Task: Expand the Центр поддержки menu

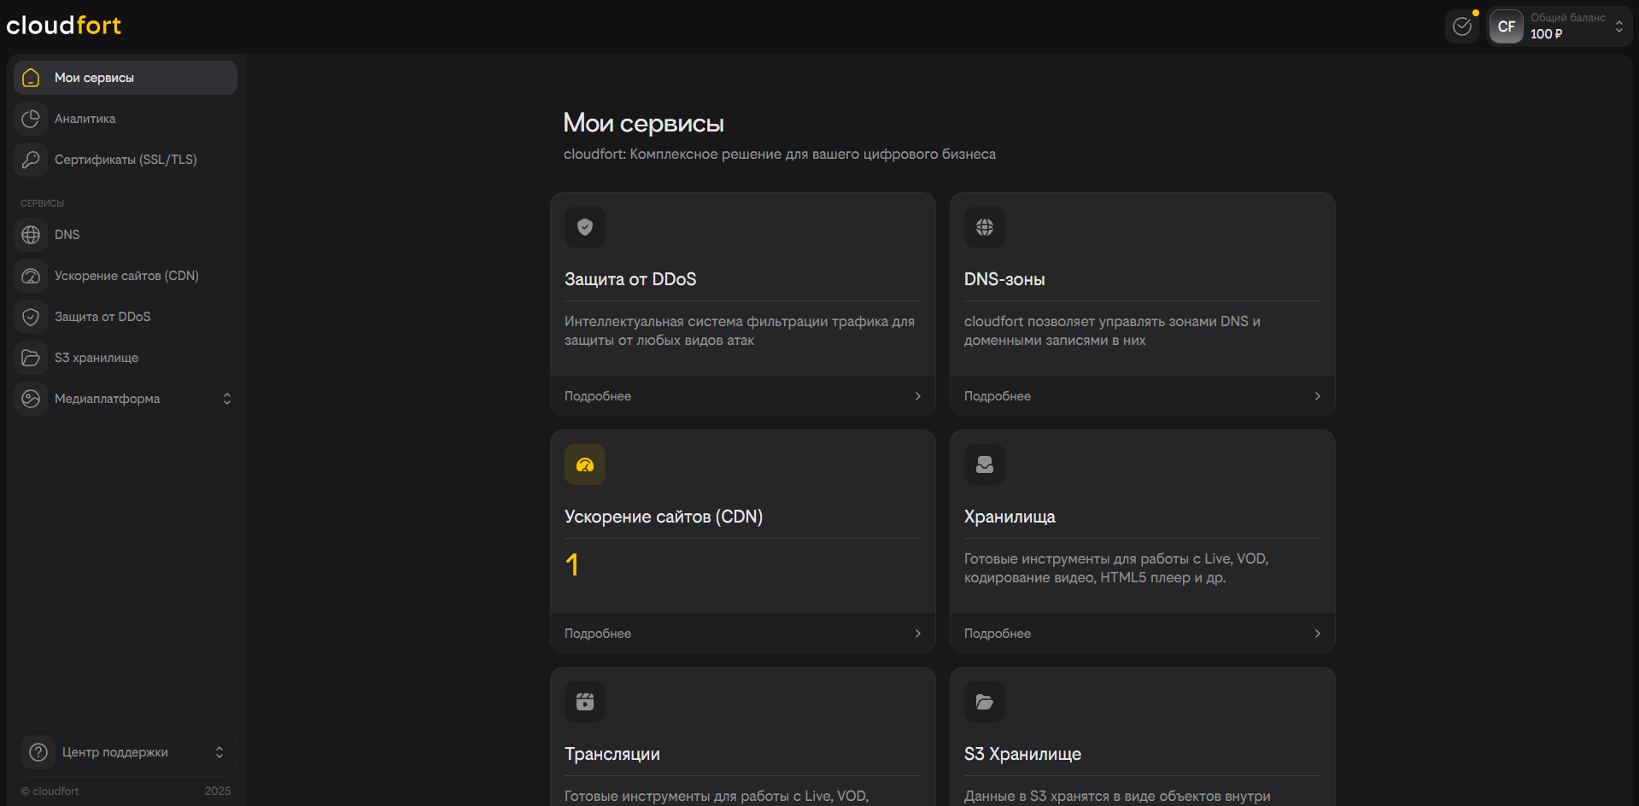Action: point(219,752)
